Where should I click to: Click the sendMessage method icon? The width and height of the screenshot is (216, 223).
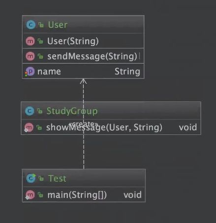30,56
